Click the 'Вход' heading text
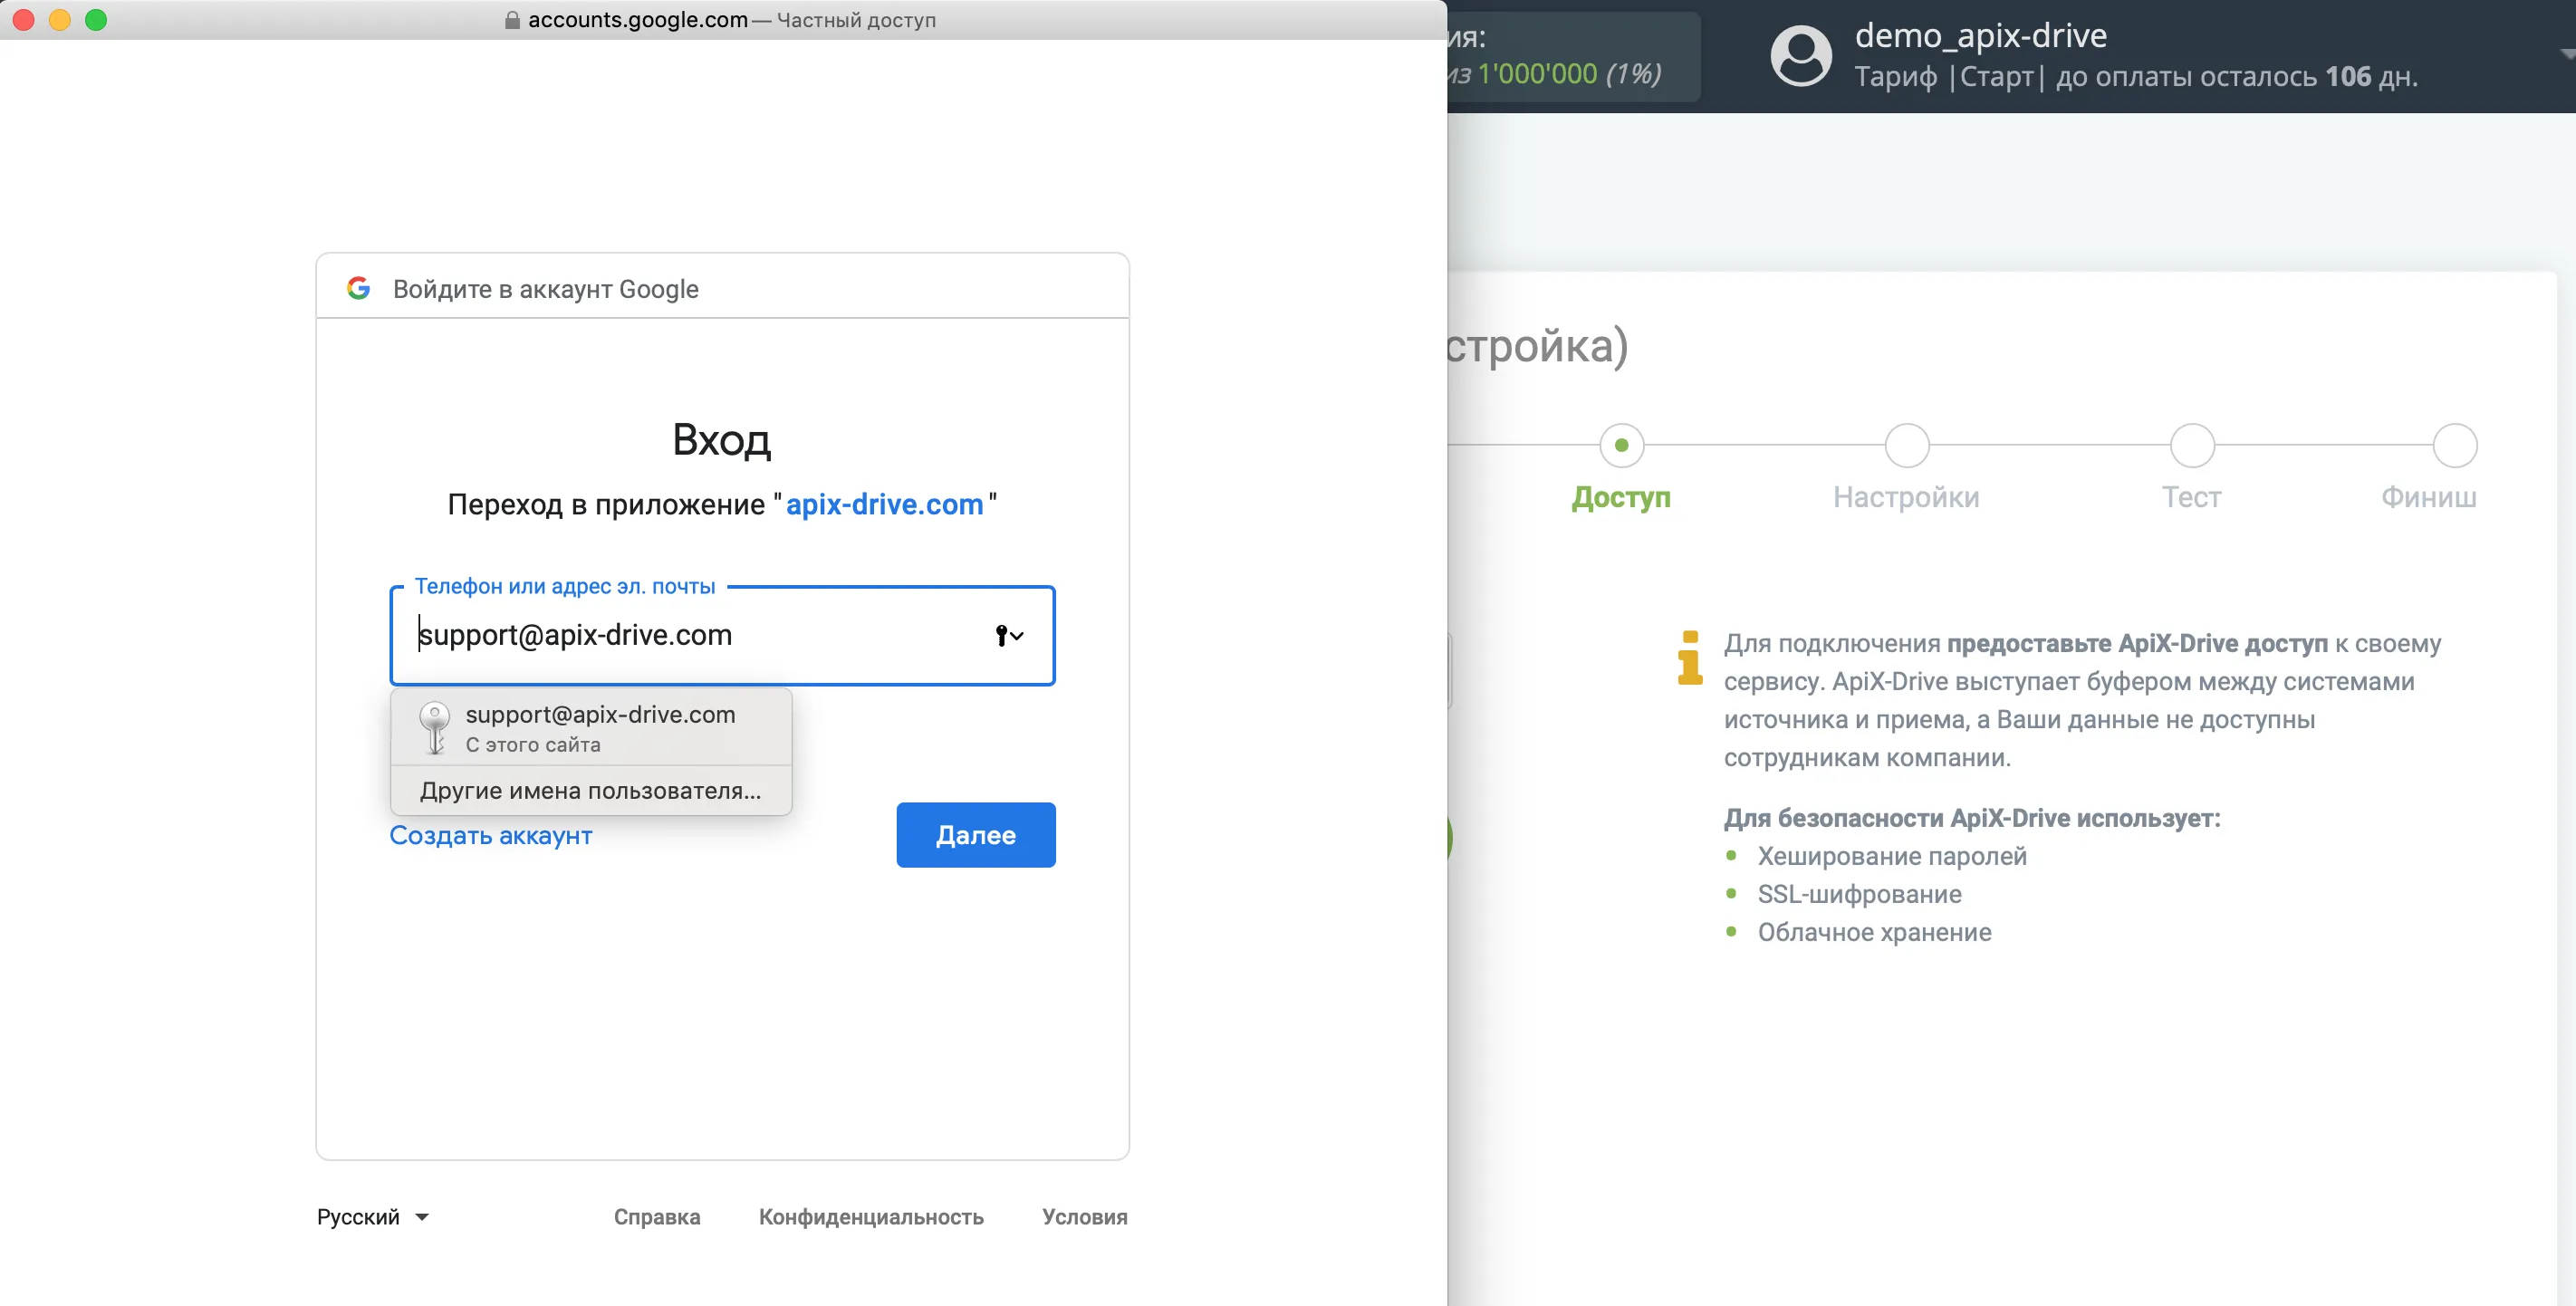 [721, 440]
